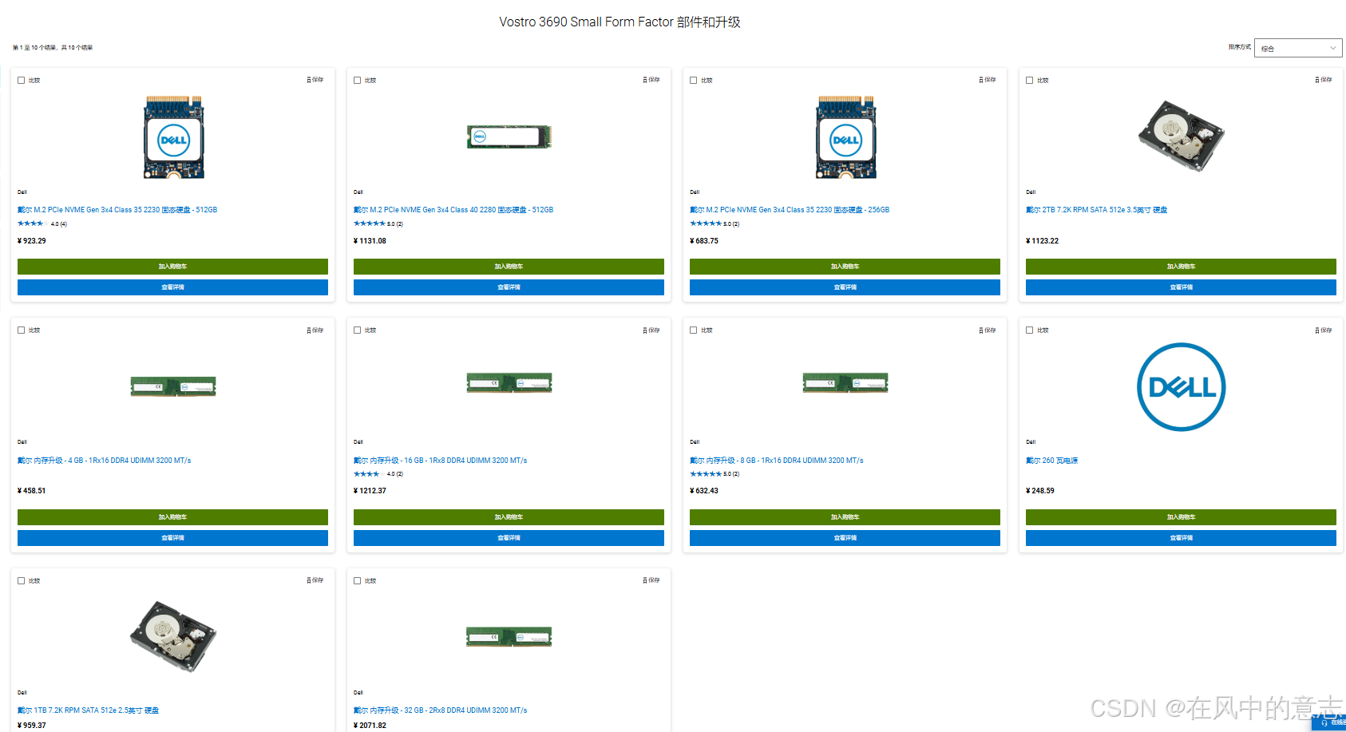Save the 1TB 7.2K RPM SATA drive
1346x732 pixels.
click(x=315, y=580)
